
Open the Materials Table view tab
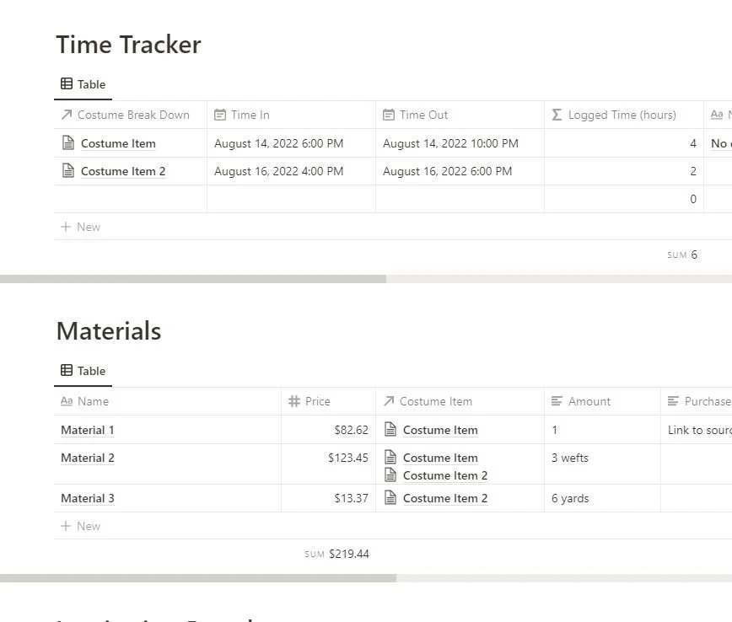pyautogui.click(x=83, y=371)
